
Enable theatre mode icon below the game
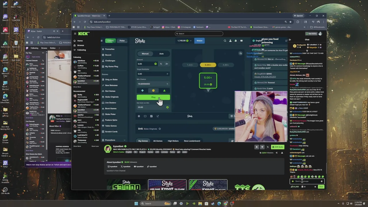point(145,116)
